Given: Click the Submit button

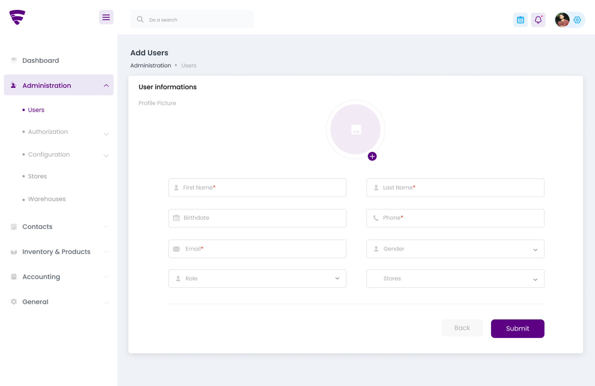Looking at the screenshot, I should (517, 328).
